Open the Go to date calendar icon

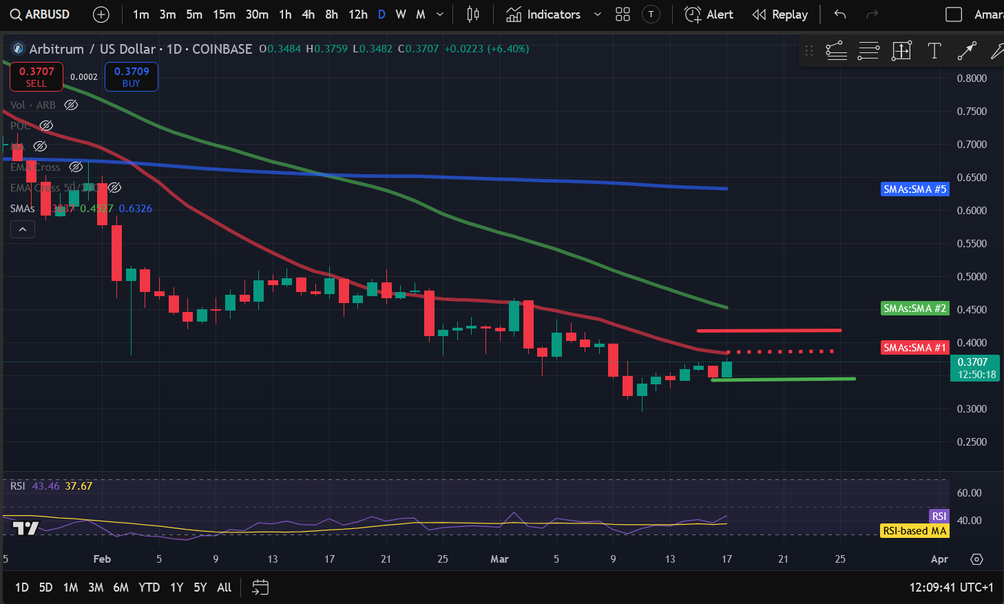(x=260, y=587)
